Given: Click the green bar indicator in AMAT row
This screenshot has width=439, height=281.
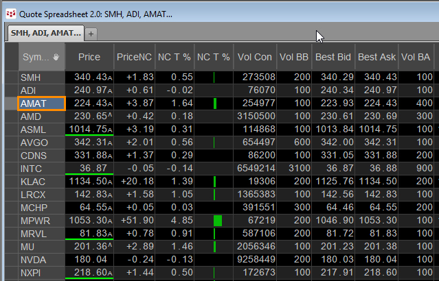Looking at the screenshot, I should (215, 103).
